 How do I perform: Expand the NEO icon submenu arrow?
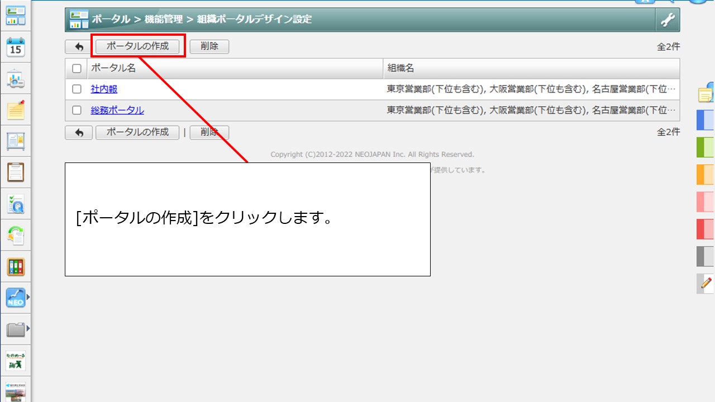28,298
